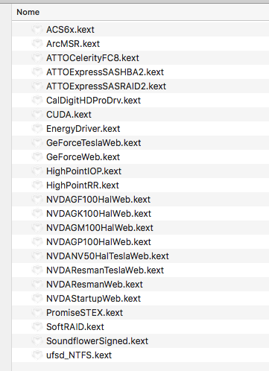Screen dimensions: 269x371
Task: Click the icon beside PromiseSTEX.kext
Action: pyautogui.click(x=37, y=312)
